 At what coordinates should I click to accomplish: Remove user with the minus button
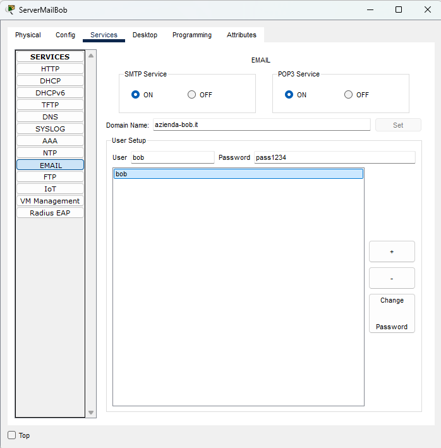click(x=392, y=278)
